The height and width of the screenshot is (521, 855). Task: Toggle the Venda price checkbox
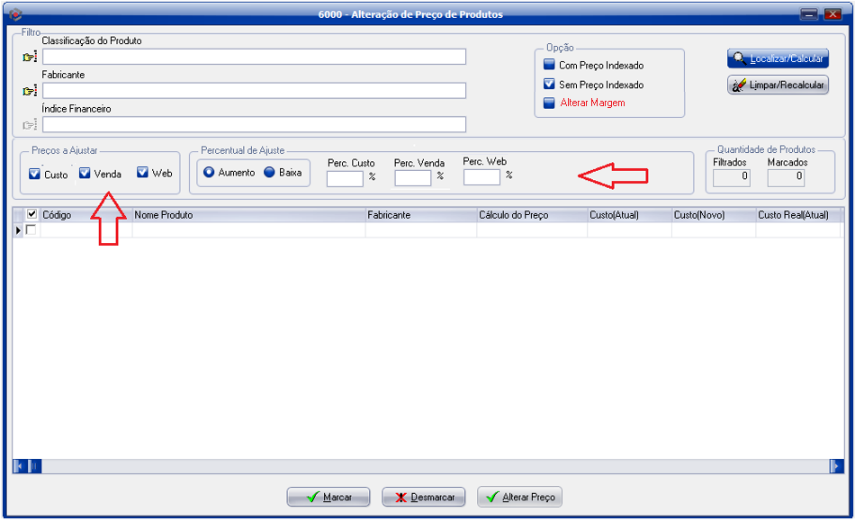85,174
